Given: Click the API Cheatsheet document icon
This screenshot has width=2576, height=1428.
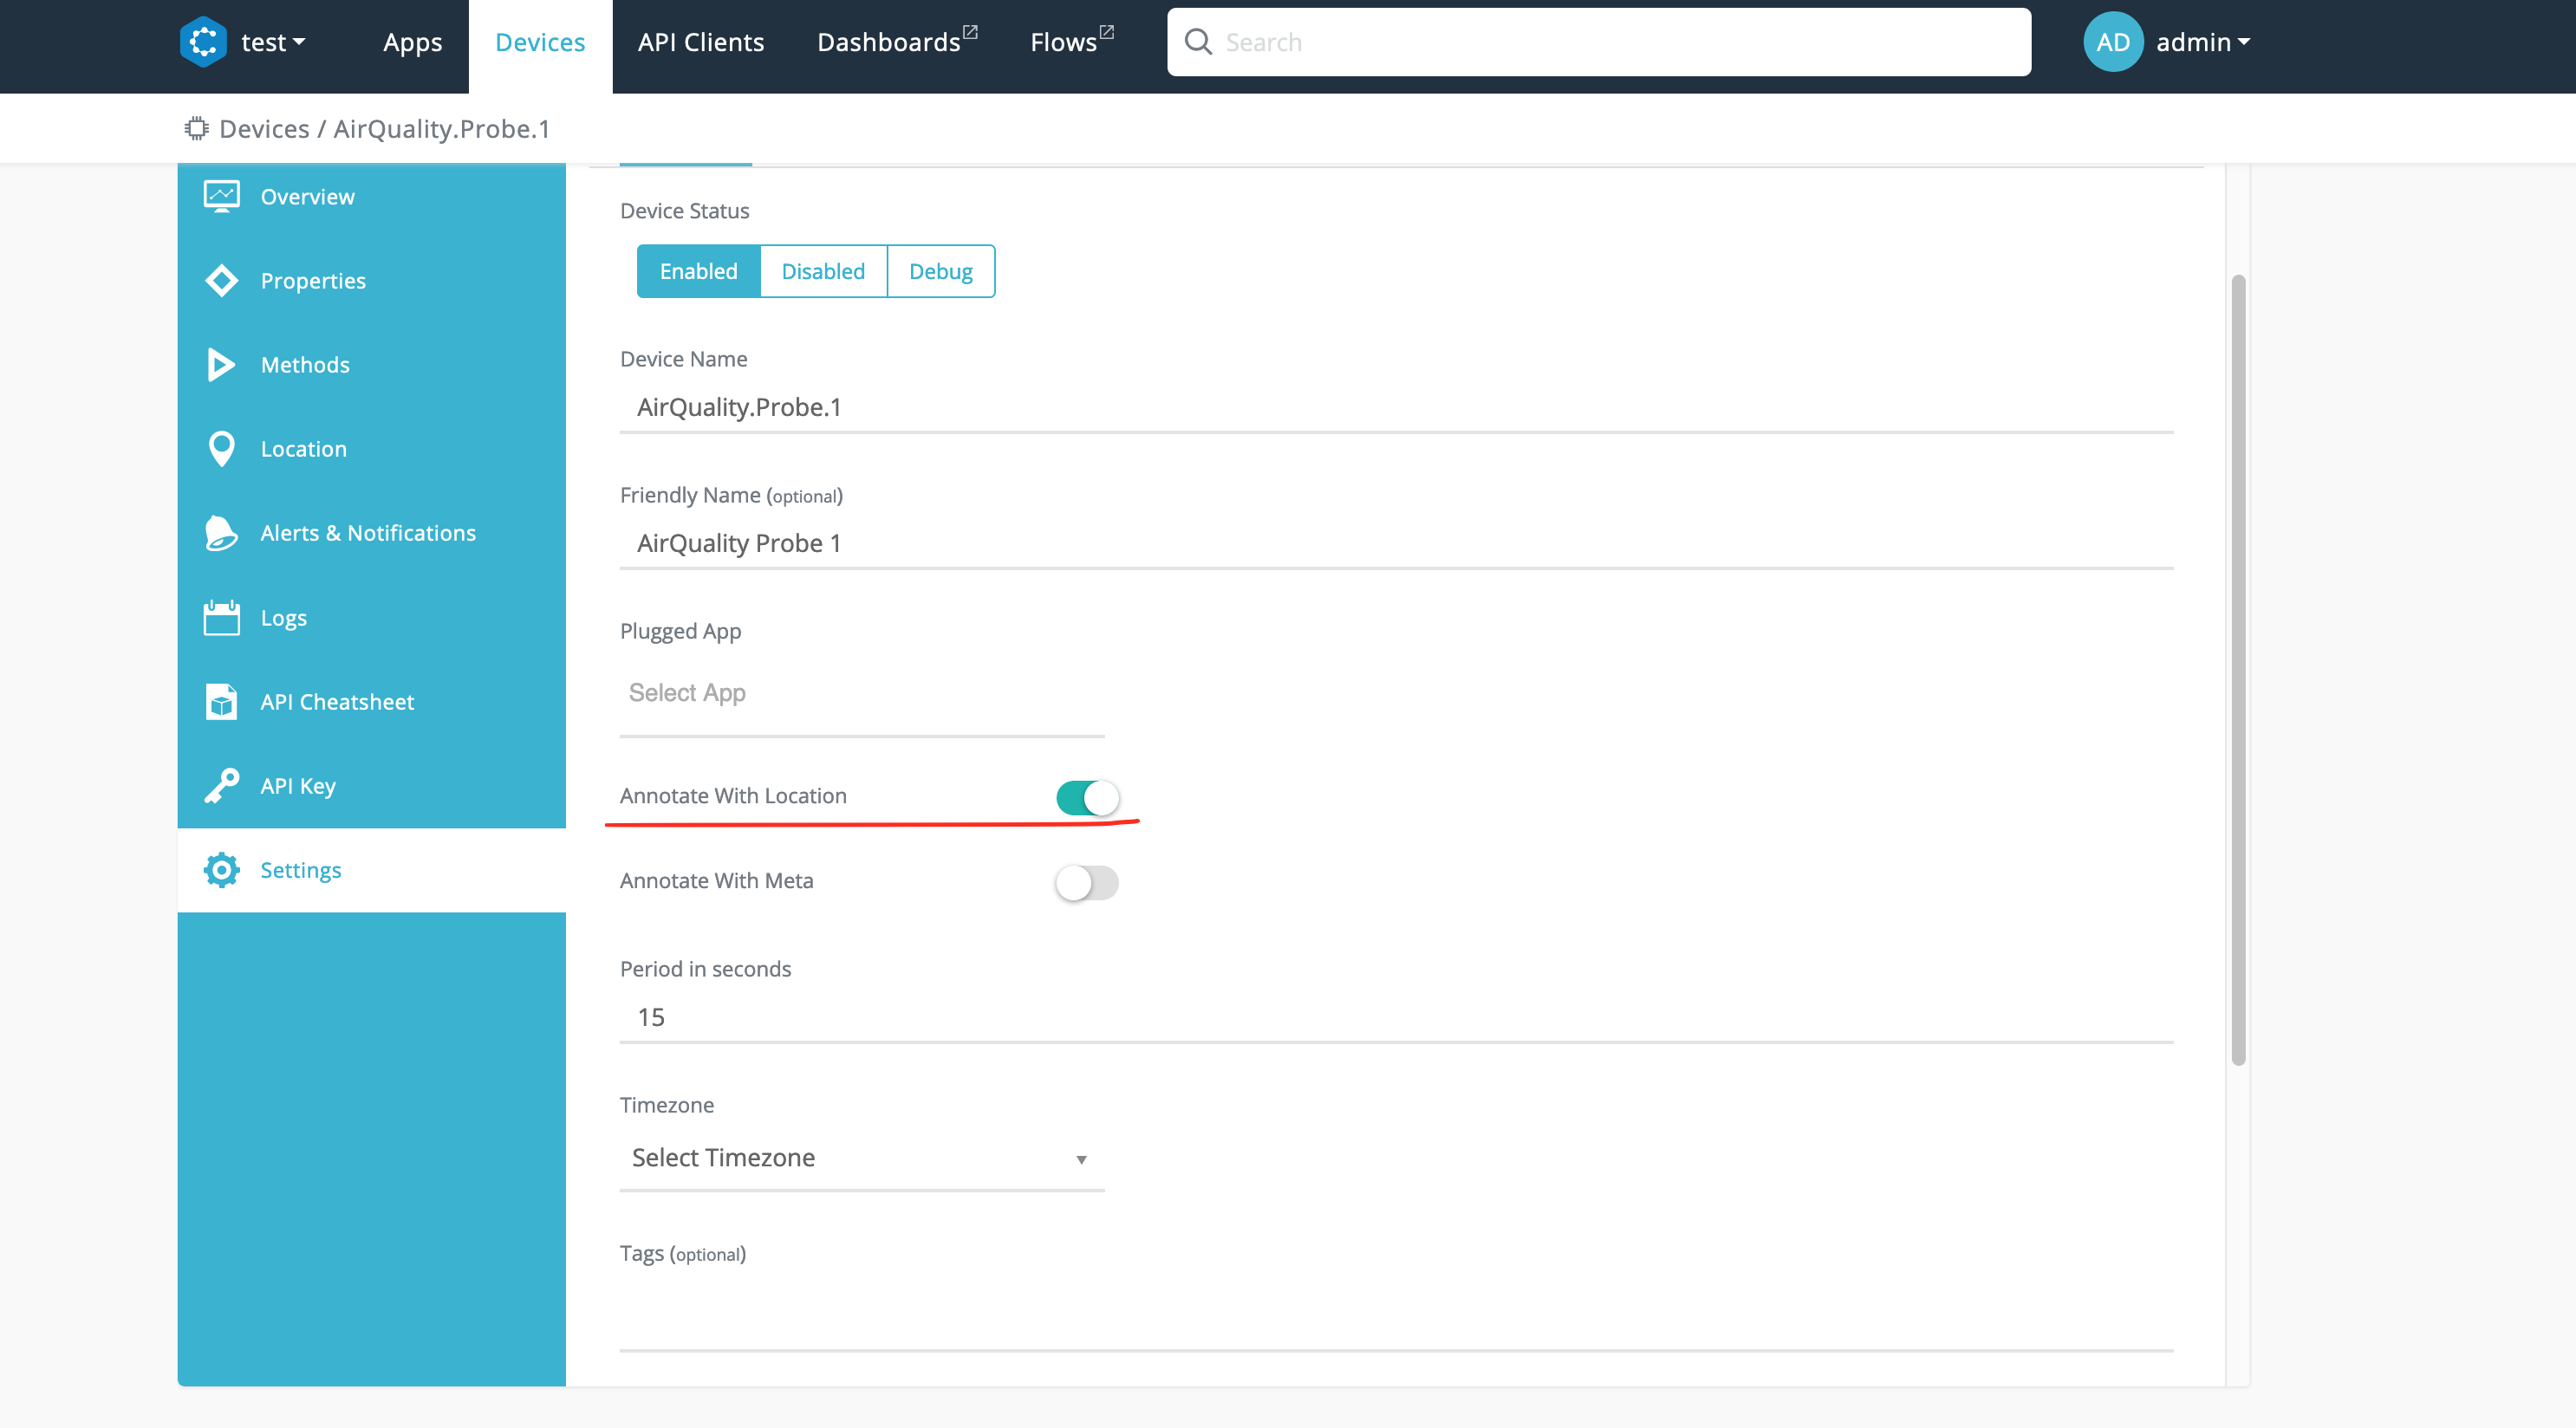Looking at the screenshot, I should 221,702.
